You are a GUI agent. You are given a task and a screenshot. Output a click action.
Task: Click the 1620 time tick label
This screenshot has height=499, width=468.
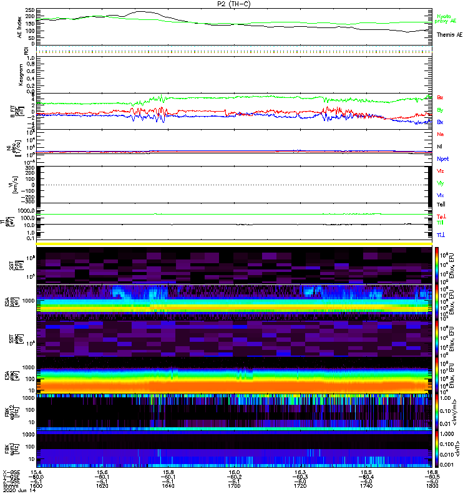click(102, 486)
